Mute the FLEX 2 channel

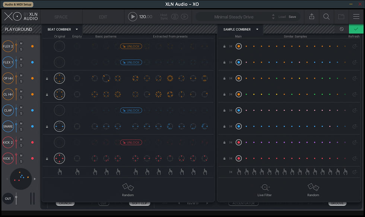[x=21, y=43]
